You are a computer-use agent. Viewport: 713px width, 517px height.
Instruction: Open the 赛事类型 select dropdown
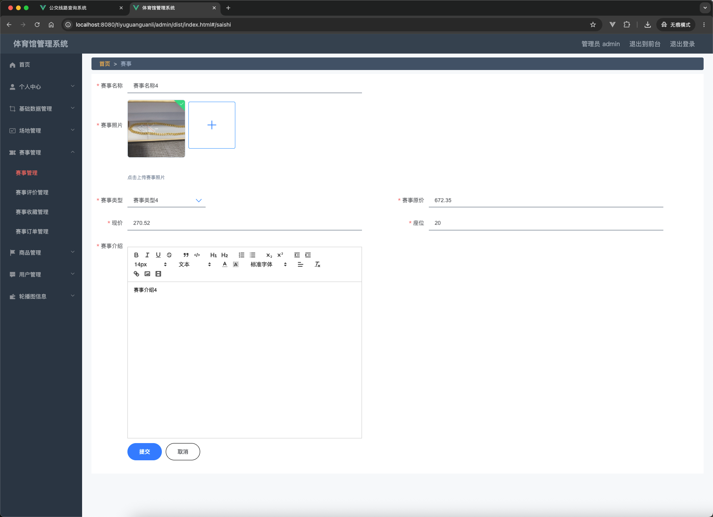tap(167, 200)
